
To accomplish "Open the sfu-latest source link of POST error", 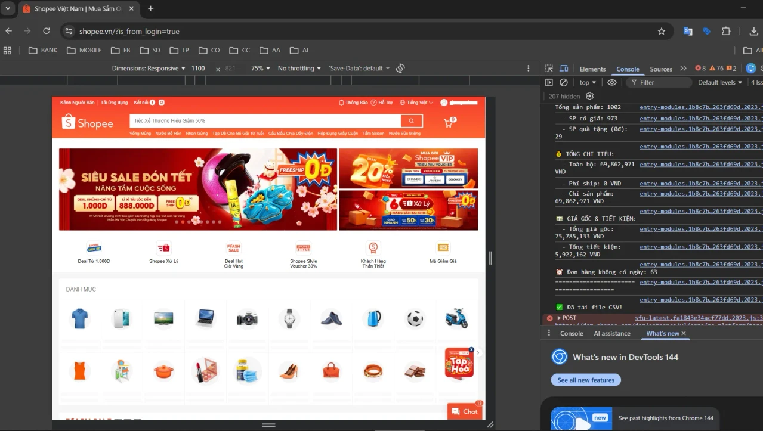I will click(699, 318).
